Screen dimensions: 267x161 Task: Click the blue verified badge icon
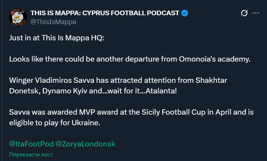coord(185,13)
